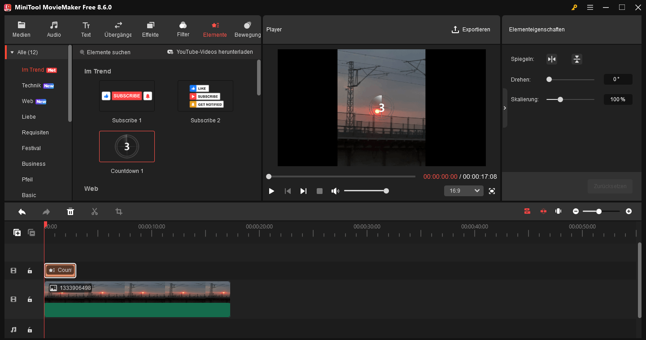This screenshot has height=340, width=646.
Task: Lock the music track
Action: click(30, 329)
